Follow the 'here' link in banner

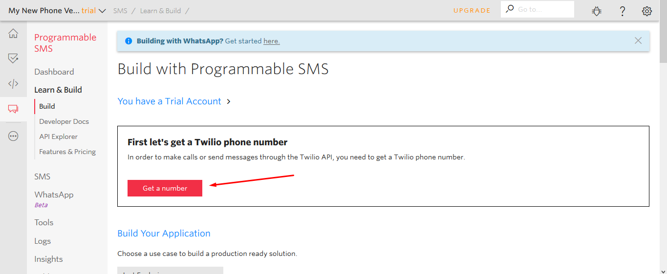pos(271,41)
